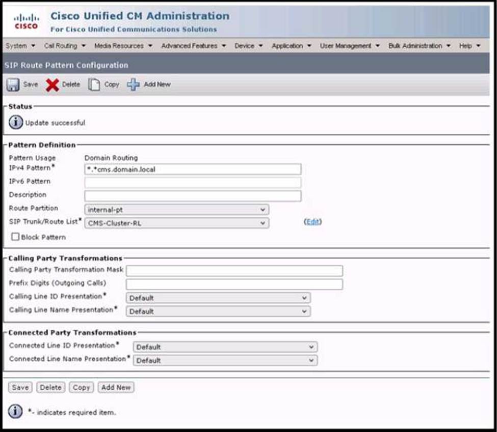Click the red X Delete icon

(x=53, y=85)
